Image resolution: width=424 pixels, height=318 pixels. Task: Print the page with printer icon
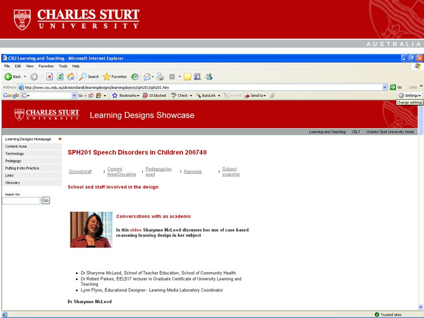[x=160, y=77]
